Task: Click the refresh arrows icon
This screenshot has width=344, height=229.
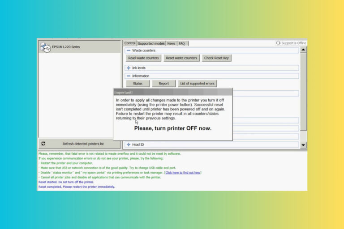Action: coord(43,144)
